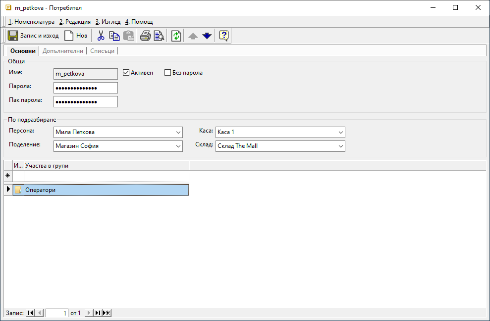Open the Склад dropdown list
The image size is (490, 321).
(341, 146)
